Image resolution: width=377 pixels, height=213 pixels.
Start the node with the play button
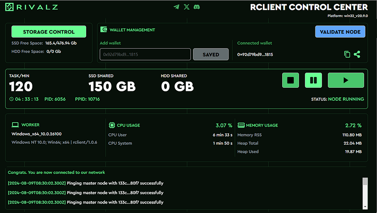[x=346, y=80]
